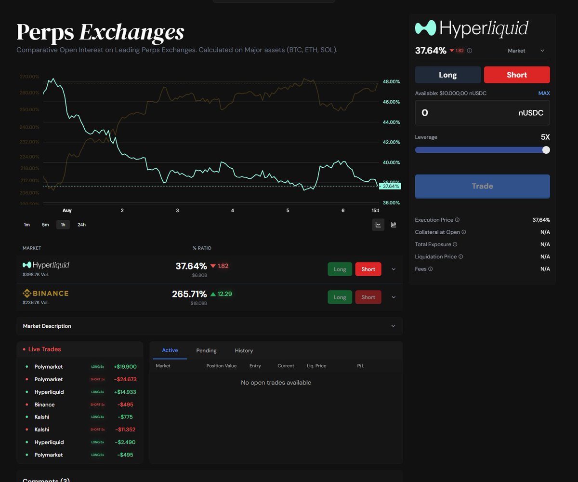Select the 5m chart interval
Image resolution: width=578 pixels, height=482 pixels.
45,225
